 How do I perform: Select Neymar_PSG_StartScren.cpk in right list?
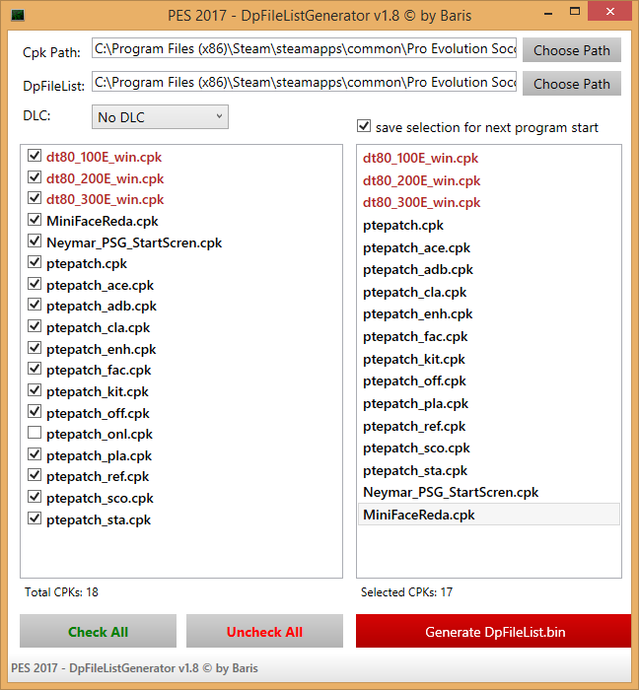pyautogui.click(x=489, y=493)
